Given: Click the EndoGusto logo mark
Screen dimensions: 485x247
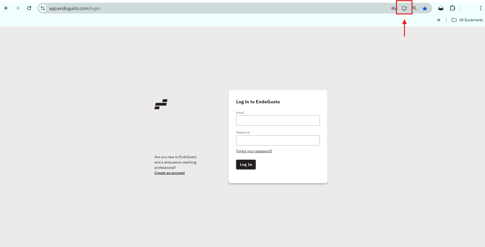Looking at the screenshot, I should (161, 104).
